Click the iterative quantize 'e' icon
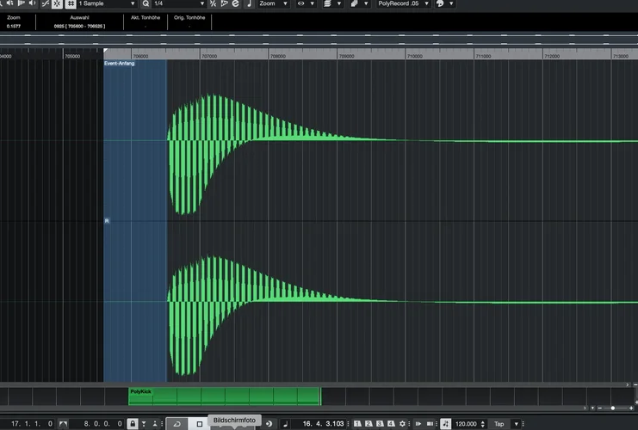Image resolution: width=638 pixels, height=430 pixels. [236, 3]
